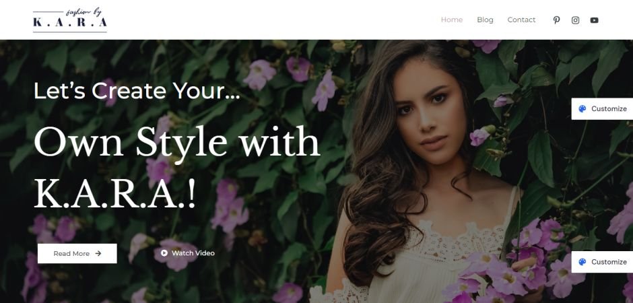Image resolution: width=633 pixels, height=303 pixels.
Task: Open the Blog menu item
Action: click(485, 20)
